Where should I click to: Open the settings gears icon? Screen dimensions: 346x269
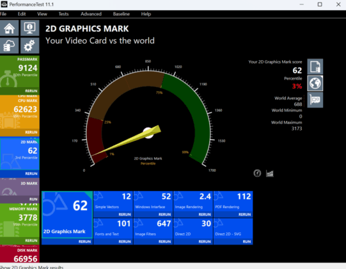coord(30,45)
